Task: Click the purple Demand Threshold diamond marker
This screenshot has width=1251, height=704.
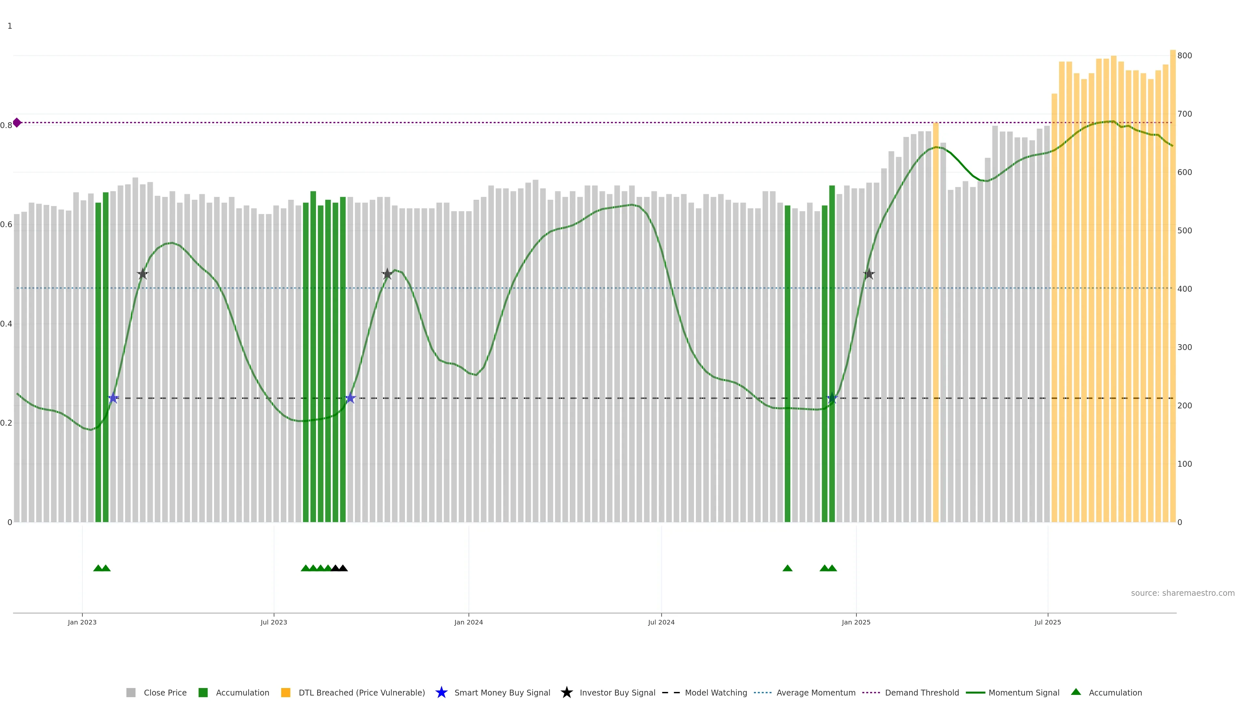Action: (x=17, y=123)
